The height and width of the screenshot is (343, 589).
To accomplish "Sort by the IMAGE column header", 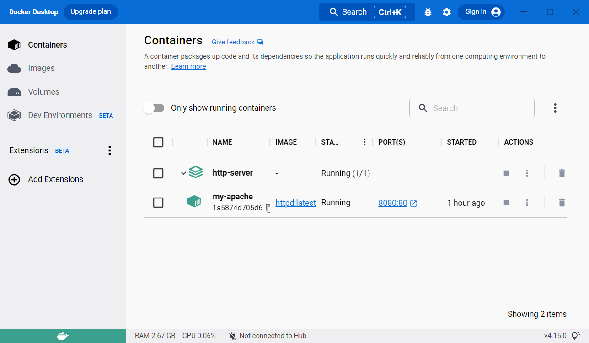I will [x=286, y=142].
